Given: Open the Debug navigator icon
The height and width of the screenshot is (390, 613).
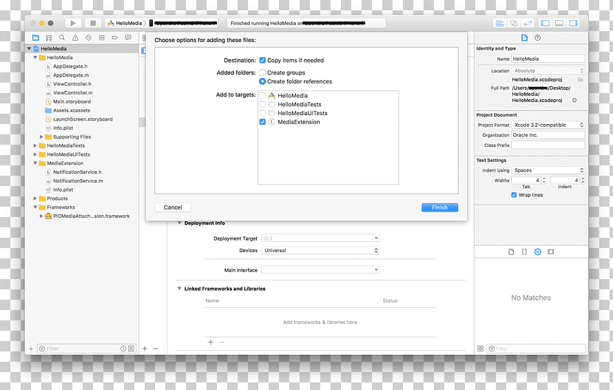Looking at the screenshot, I should click(x=102, y=37).
